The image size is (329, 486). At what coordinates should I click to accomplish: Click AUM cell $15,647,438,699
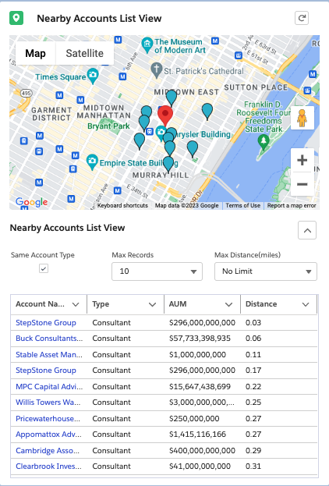pos(200,386)
